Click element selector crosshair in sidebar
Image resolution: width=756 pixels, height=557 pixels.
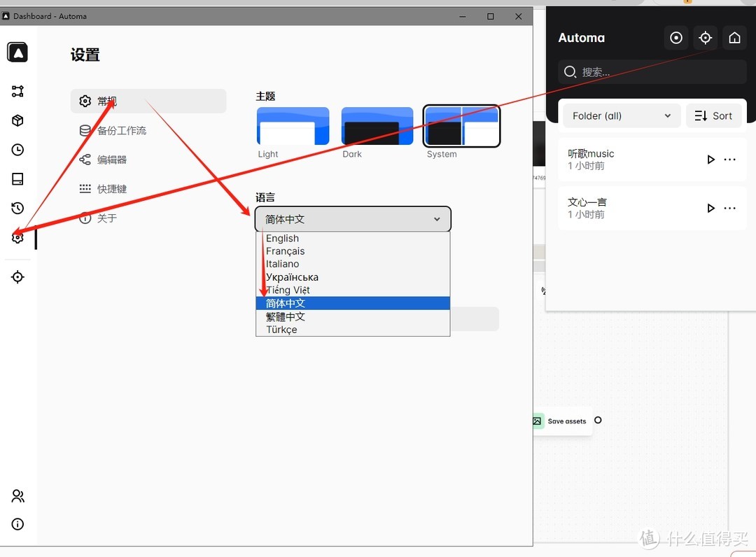pyautogui.click(x=17, y=277)
